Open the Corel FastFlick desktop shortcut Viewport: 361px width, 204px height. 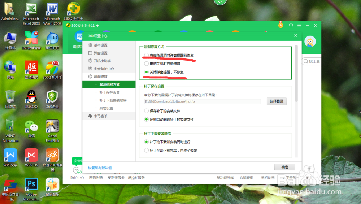[x=52, y=131]
